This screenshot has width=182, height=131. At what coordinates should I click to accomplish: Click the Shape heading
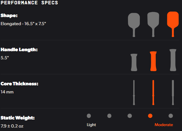(9, 15)
